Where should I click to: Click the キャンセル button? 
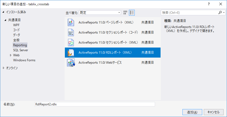point(213,112)
